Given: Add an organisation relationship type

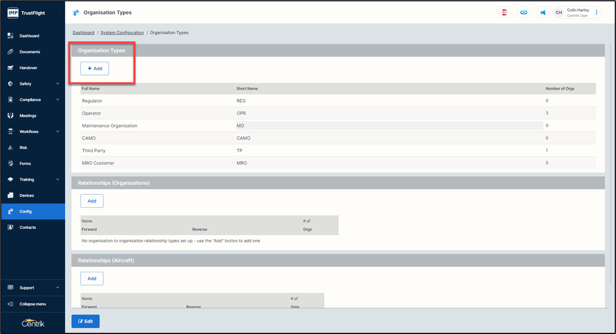Looking at the screenshot, I should tap(92, 201).
